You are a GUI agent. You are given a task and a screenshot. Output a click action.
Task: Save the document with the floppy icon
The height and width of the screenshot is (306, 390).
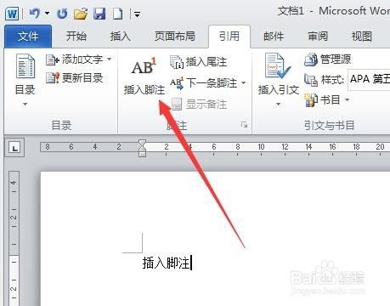coord(99,14)
